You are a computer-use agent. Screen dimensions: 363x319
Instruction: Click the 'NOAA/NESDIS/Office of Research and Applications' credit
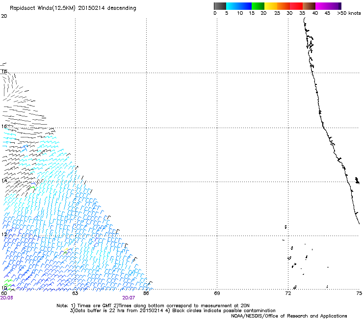click(289, 316)
